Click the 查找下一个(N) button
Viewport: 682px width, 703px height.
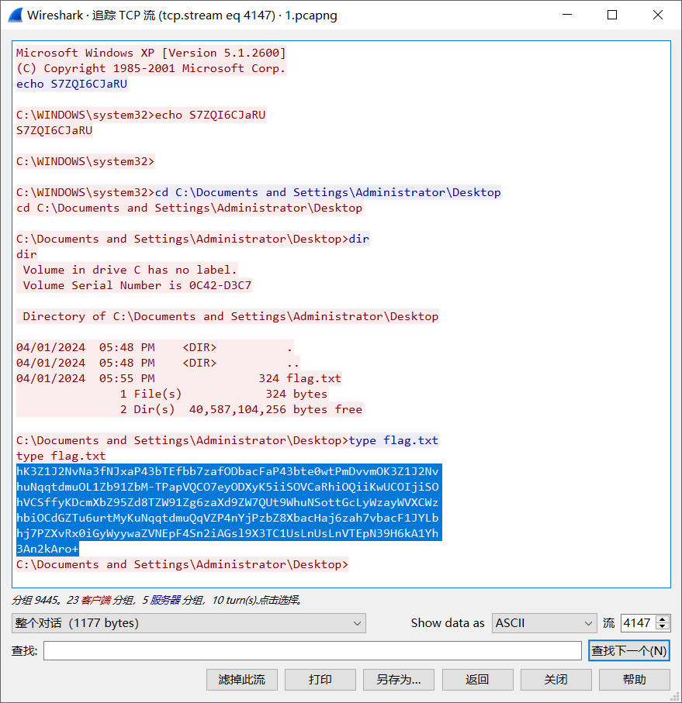pyautogui.click(x=628, y=650)
